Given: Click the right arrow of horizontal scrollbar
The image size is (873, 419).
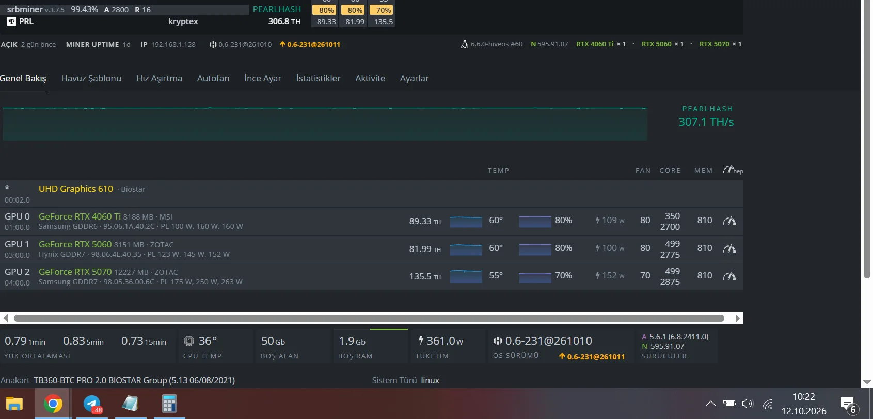Looking at the screenshot, I should (x=737, y=319).
